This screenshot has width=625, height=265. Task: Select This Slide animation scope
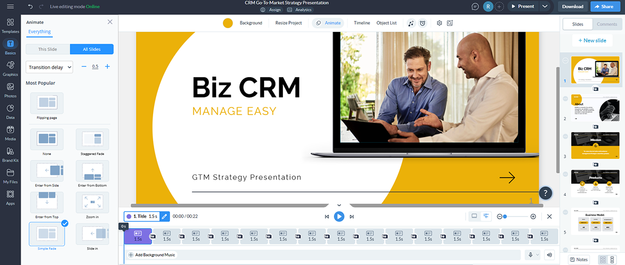(x=48, y=49)
